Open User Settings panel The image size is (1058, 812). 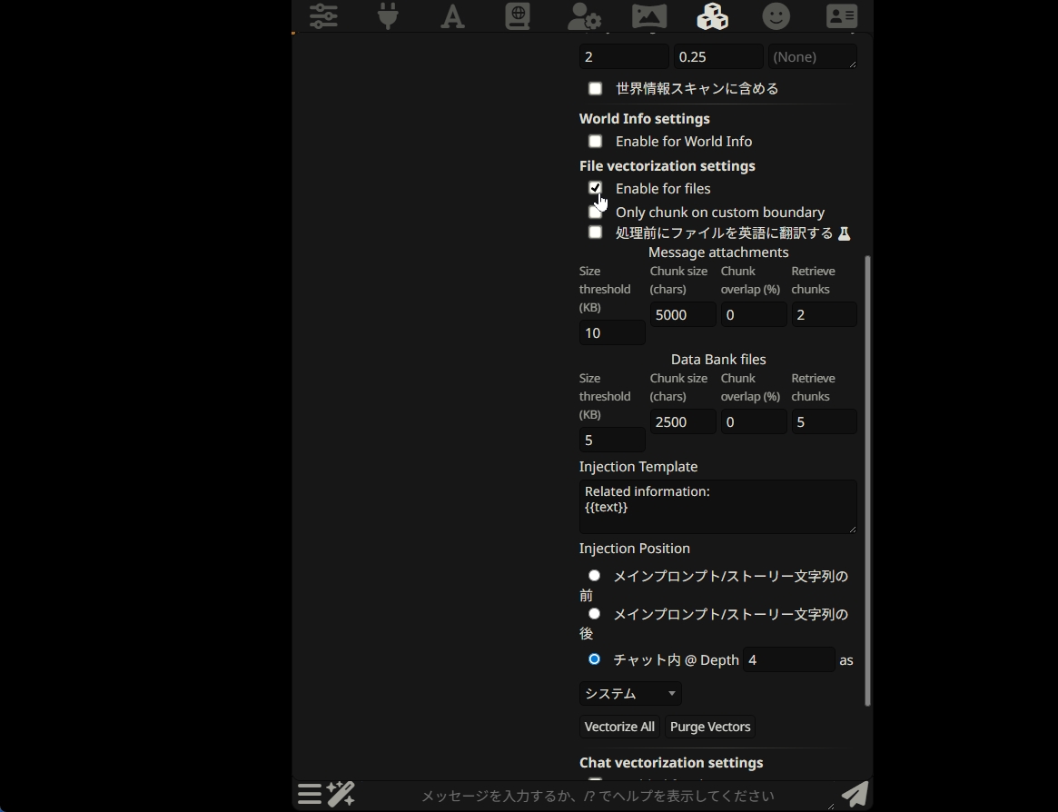tap(582, 15)
